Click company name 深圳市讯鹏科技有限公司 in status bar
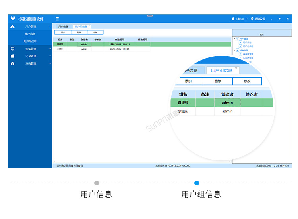The height and width of the screenshot is (219, 298). click(x=70, y=166)
